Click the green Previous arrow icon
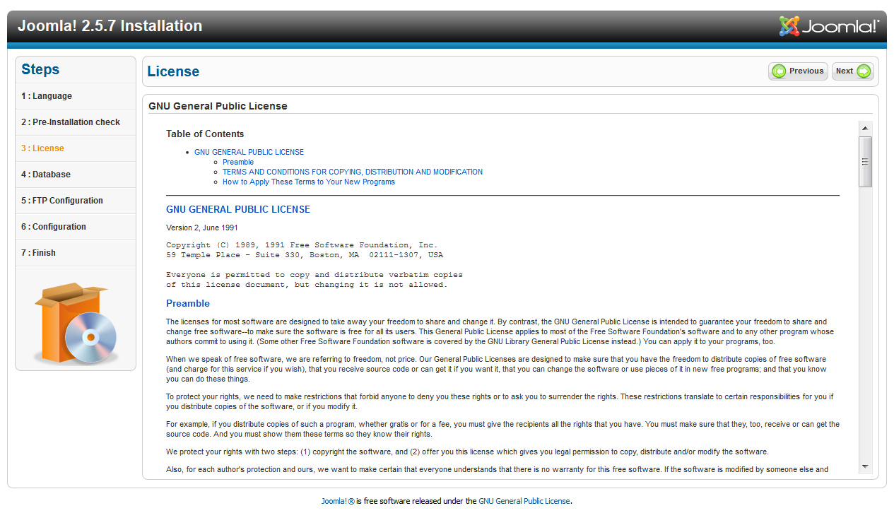Image resolution: width=894 pixels, height=513 pixels. click(779, 71)
